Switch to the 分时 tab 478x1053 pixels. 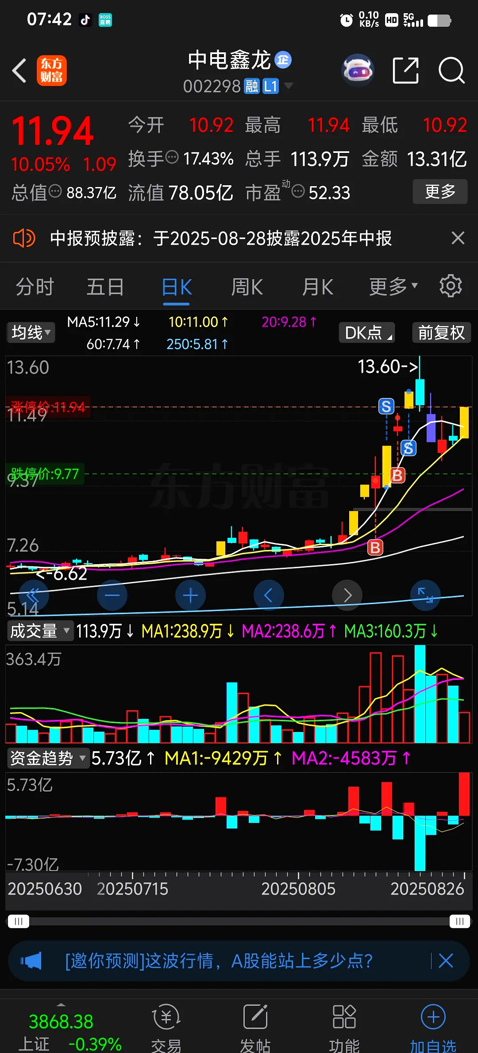[x=35, y=287]
